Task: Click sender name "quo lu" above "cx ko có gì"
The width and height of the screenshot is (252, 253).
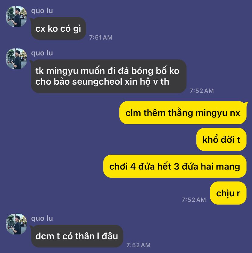Action: [x=42, y=11]
